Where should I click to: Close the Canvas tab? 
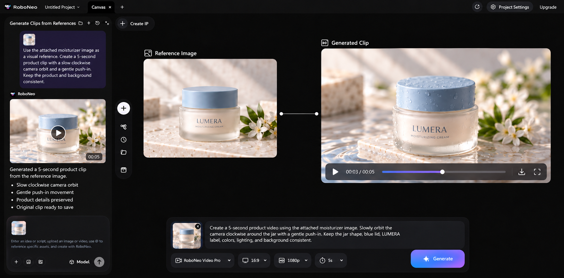(110, 7)
